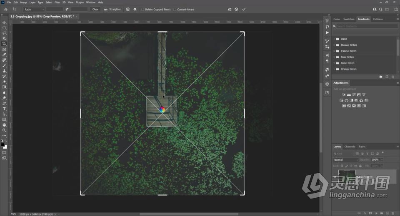Viewport: 400px width, 216px height.
Task: Select the Path Selection tool
Action: point(4,114)
